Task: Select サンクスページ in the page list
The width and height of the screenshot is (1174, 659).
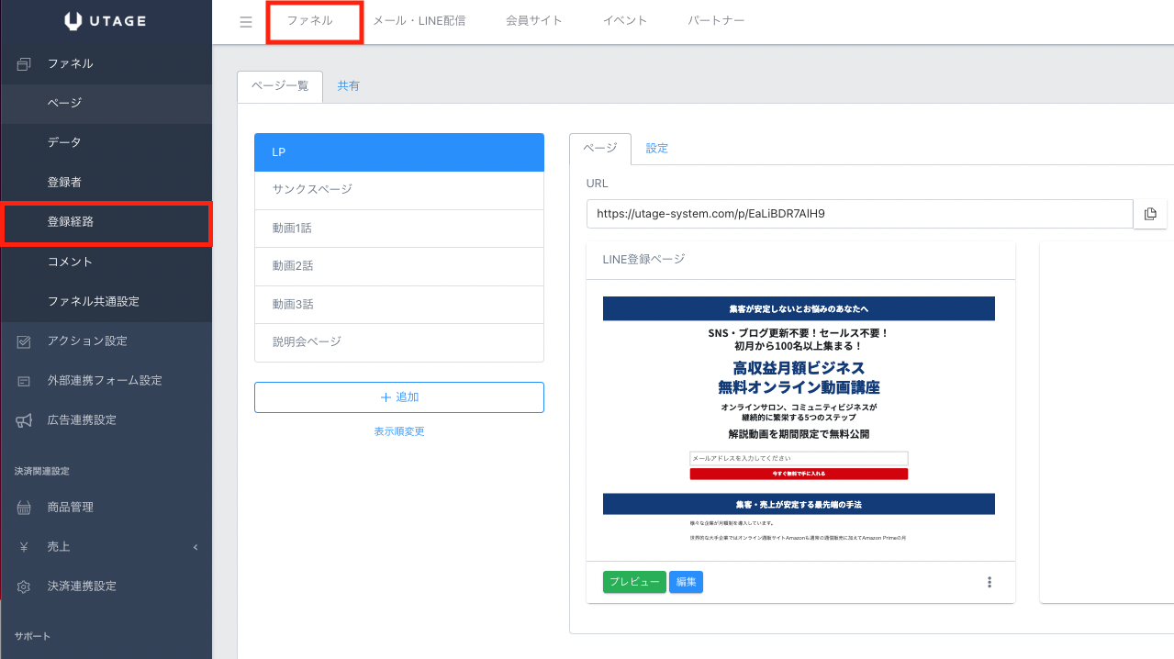Action: pyautogui.click(x=398, y=189)
